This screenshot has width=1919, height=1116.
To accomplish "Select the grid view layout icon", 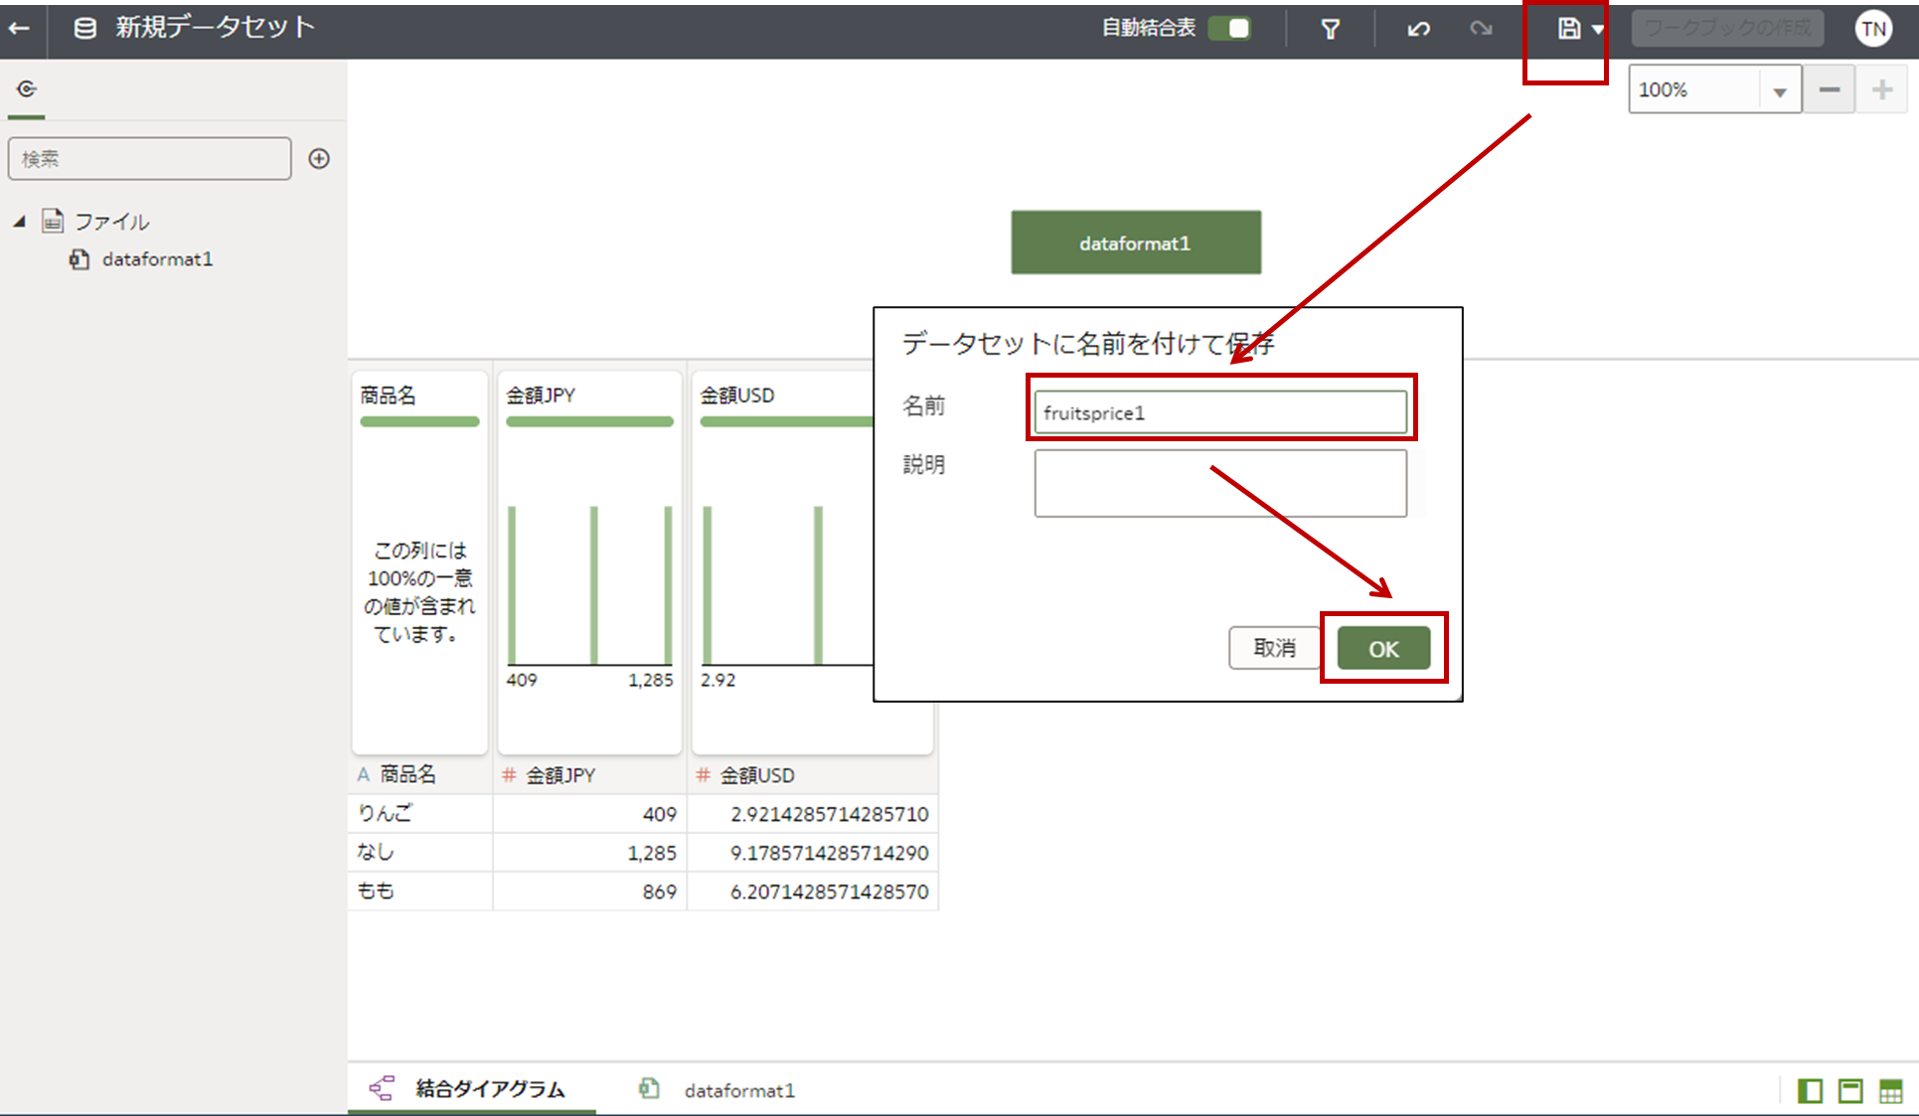I will click(1890, 1090).
